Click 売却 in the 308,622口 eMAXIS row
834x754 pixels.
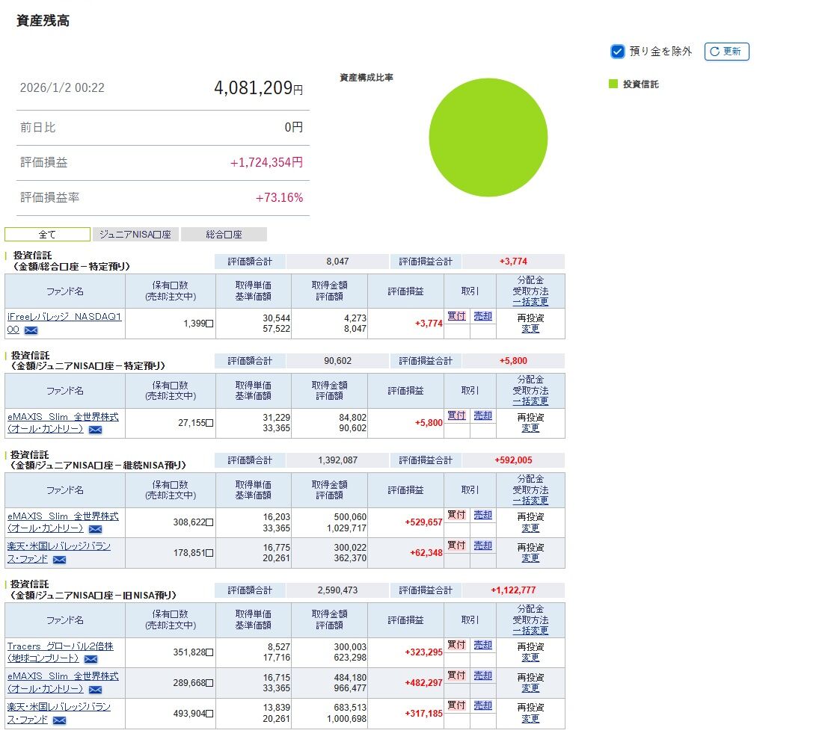coord(483,515)
